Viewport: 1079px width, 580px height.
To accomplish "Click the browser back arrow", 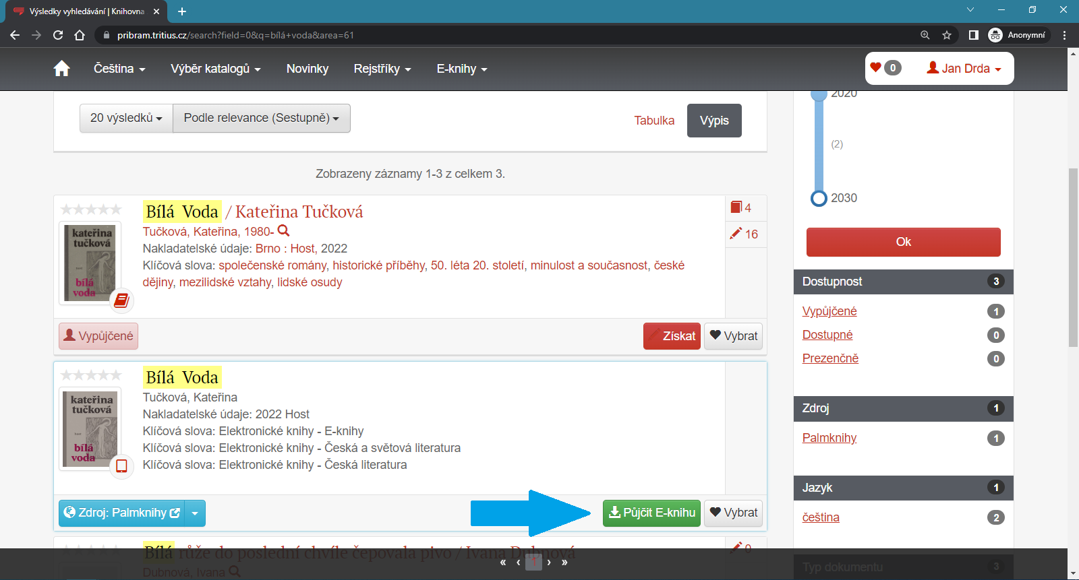I will pyautogui.click(x=15, y=35).
